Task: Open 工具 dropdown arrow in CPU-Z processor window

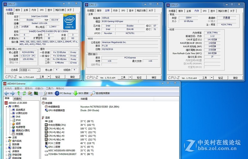Action: (49, 77)
